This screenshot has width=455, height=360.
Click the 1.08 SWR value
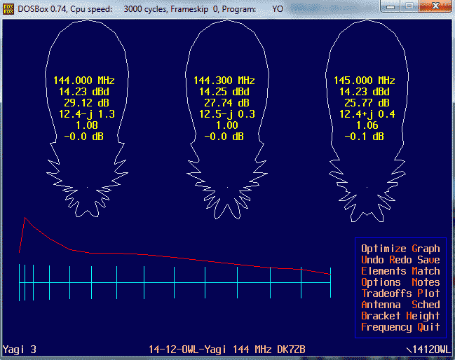tap(87, 125)
